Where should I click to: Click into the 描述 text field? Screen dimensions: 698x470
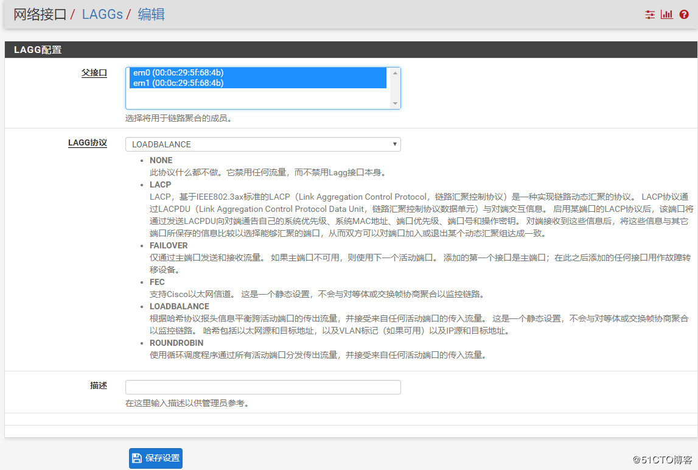262,387
